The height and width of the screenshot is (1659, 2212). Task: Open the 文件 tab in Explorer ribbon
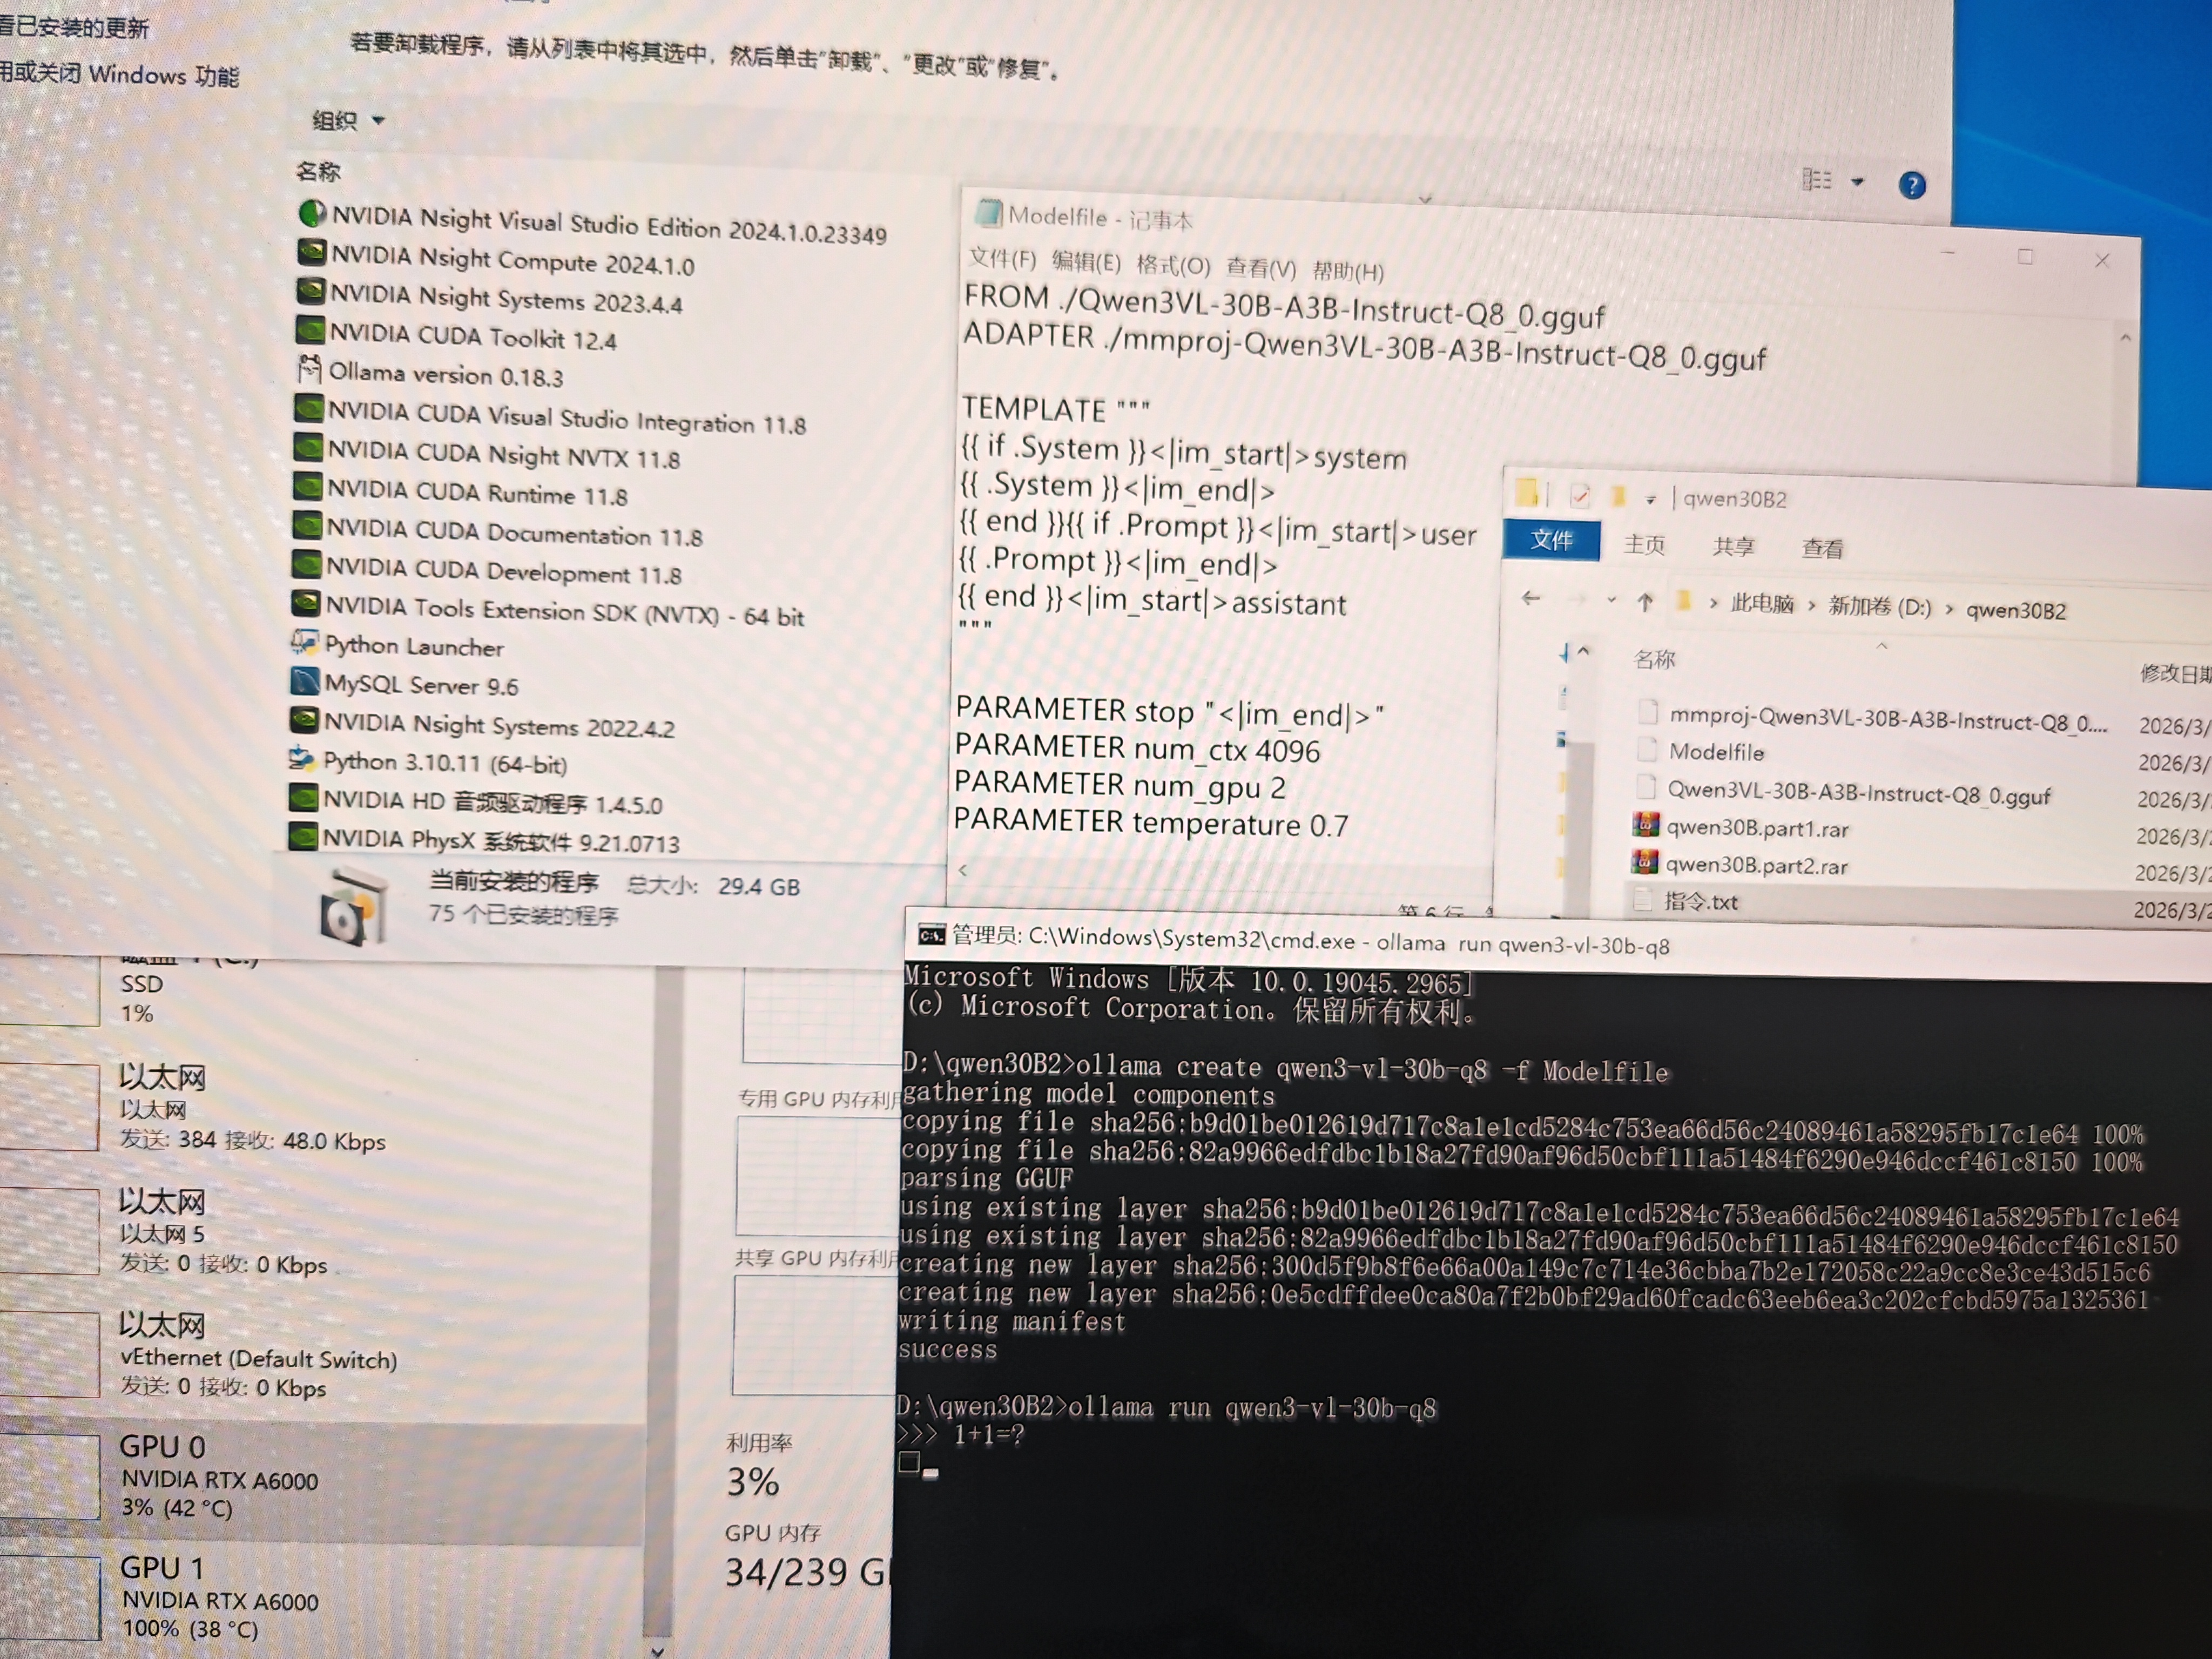point(1552,540)
